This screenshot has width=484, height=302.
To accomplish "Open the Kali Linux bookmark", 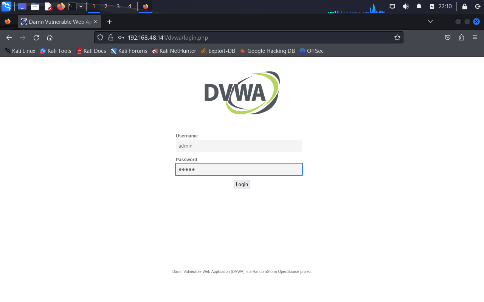I will click(x=20, y=51).
